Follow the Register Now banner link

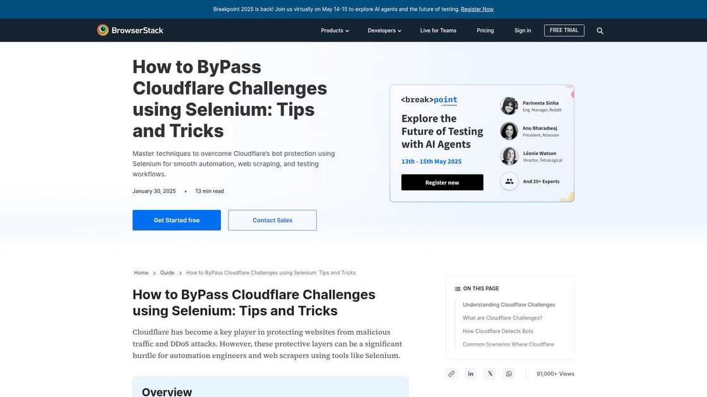[x=477, y=9]
